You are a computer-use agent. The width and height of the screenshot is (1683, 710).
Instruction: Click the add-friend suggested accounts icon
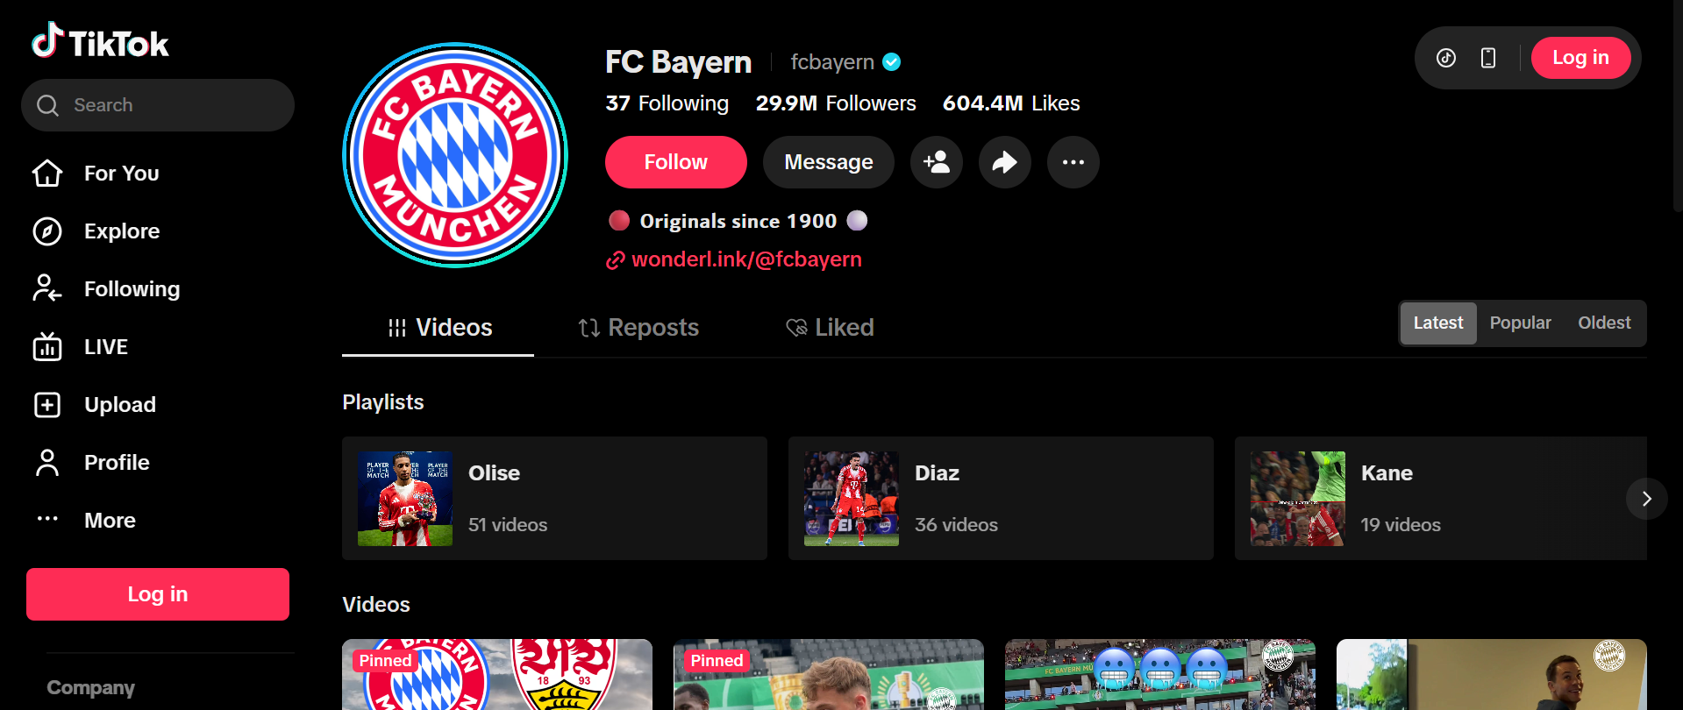click(937, 162)
